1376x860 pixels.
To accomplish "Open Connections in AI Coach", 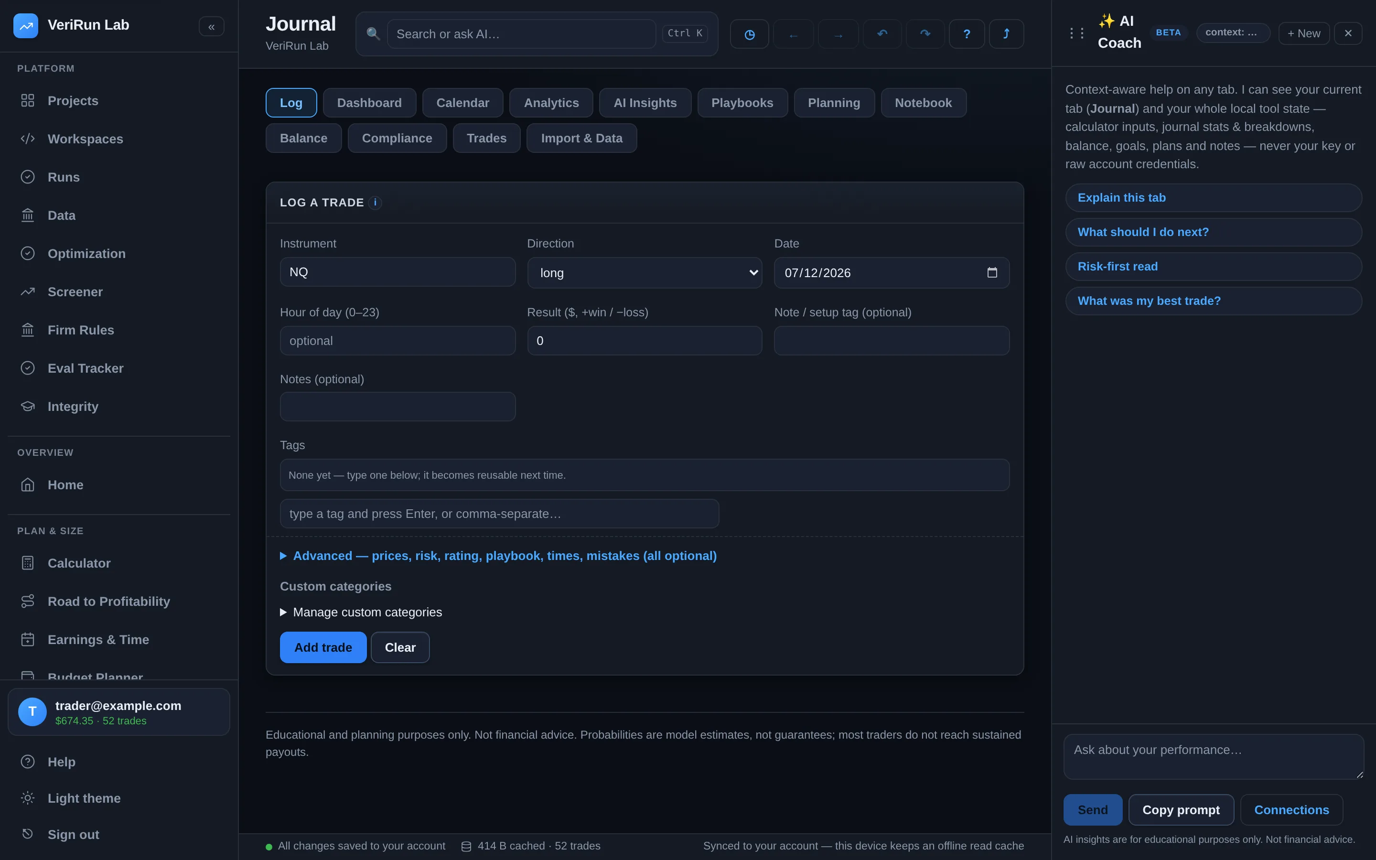I will (x=1292, y=810).
